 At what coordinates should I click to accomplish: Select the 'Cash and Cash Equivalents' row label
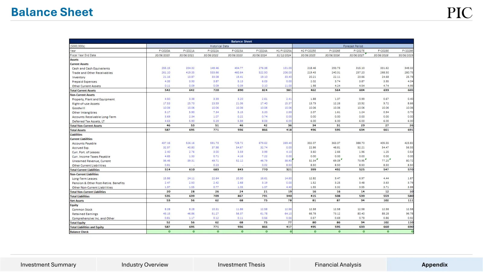[91, 69]
